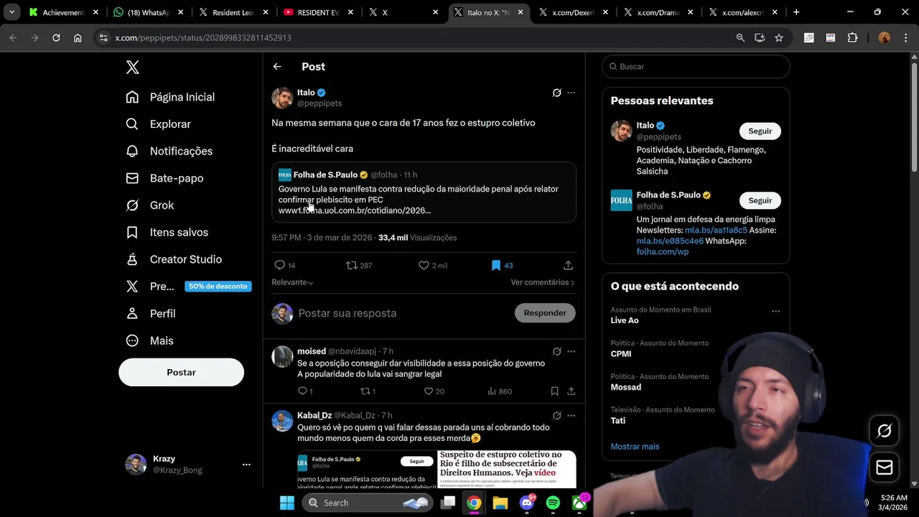Open Explorar in sidebar
This screenshot has width=919, height=517.
click(159, 124)
